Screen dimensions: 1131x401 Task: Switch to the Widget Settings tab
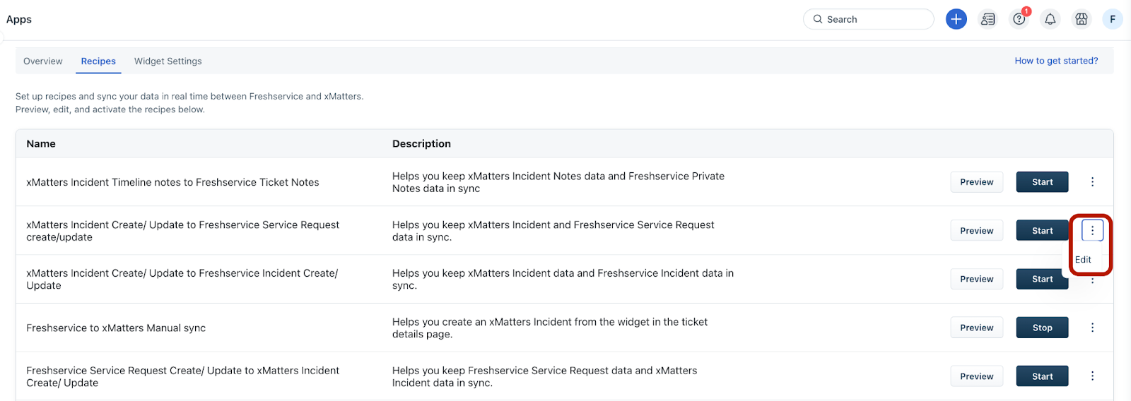click(168, 61)
